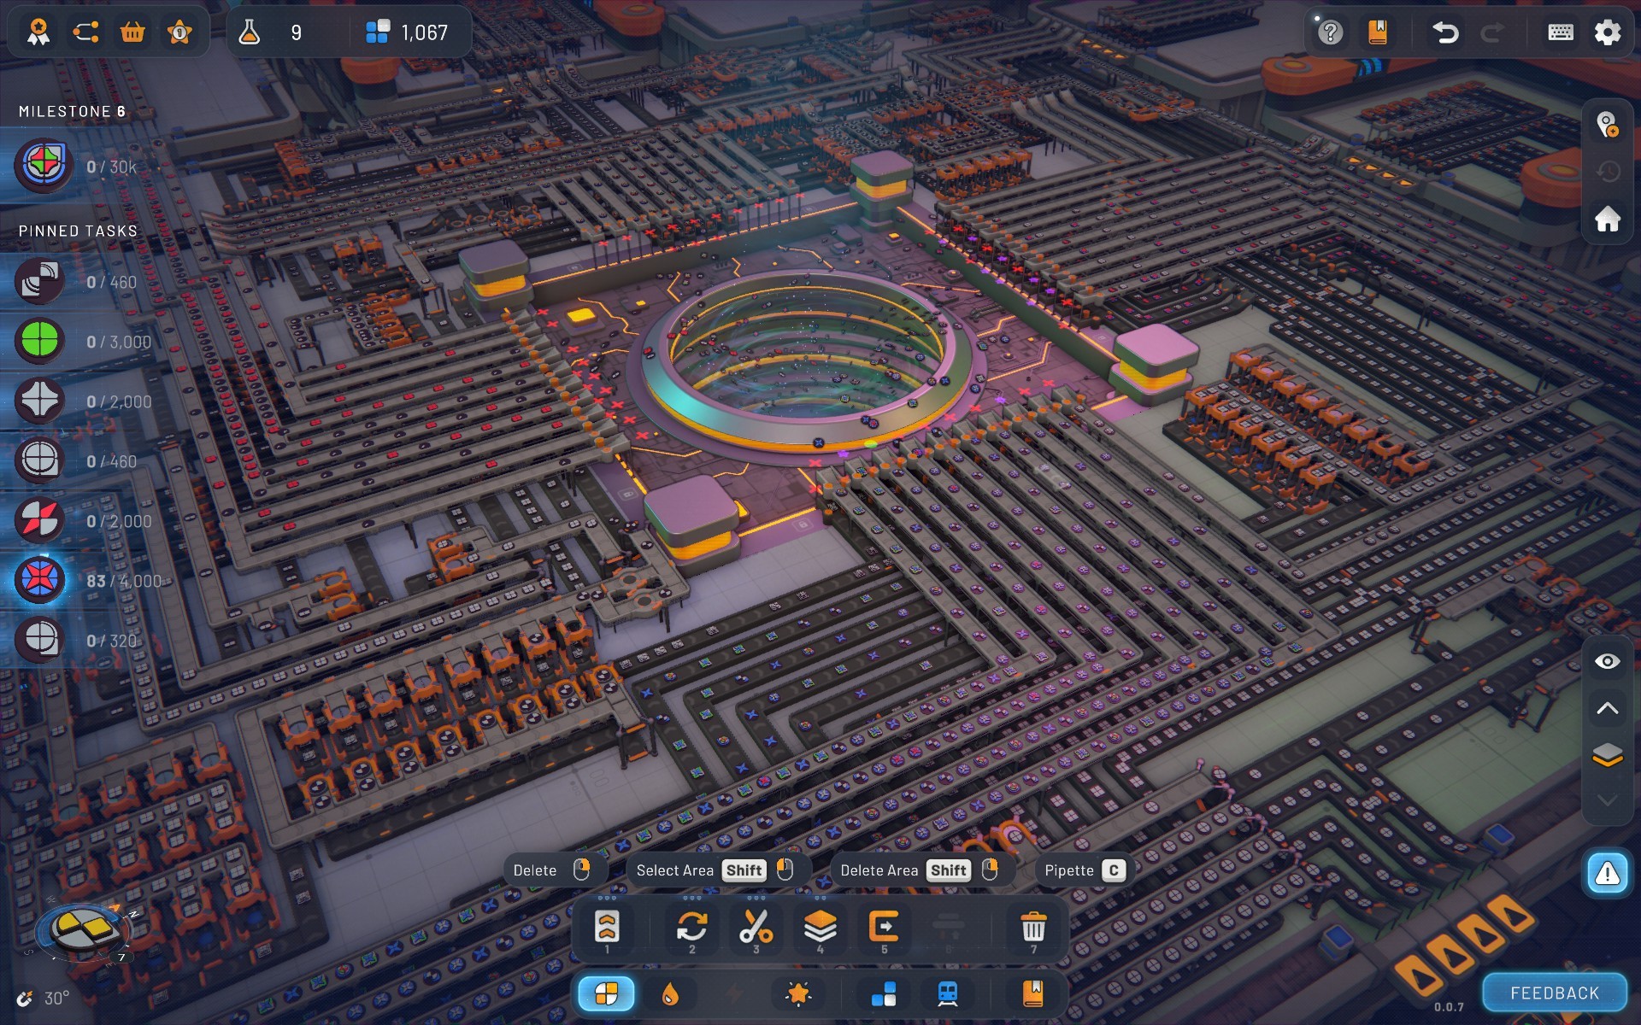1641x1025 pixels.
Task: Select the Cutter scissors tool
Action: coord(756,927)
